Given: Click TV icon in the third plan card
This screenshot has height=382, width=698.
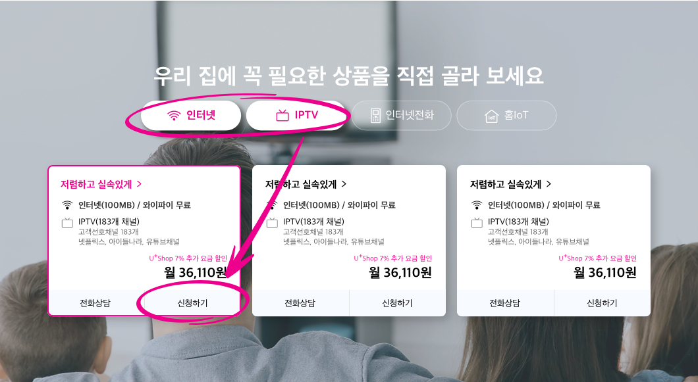Looking at the screenshot, I should pos(477,222).
